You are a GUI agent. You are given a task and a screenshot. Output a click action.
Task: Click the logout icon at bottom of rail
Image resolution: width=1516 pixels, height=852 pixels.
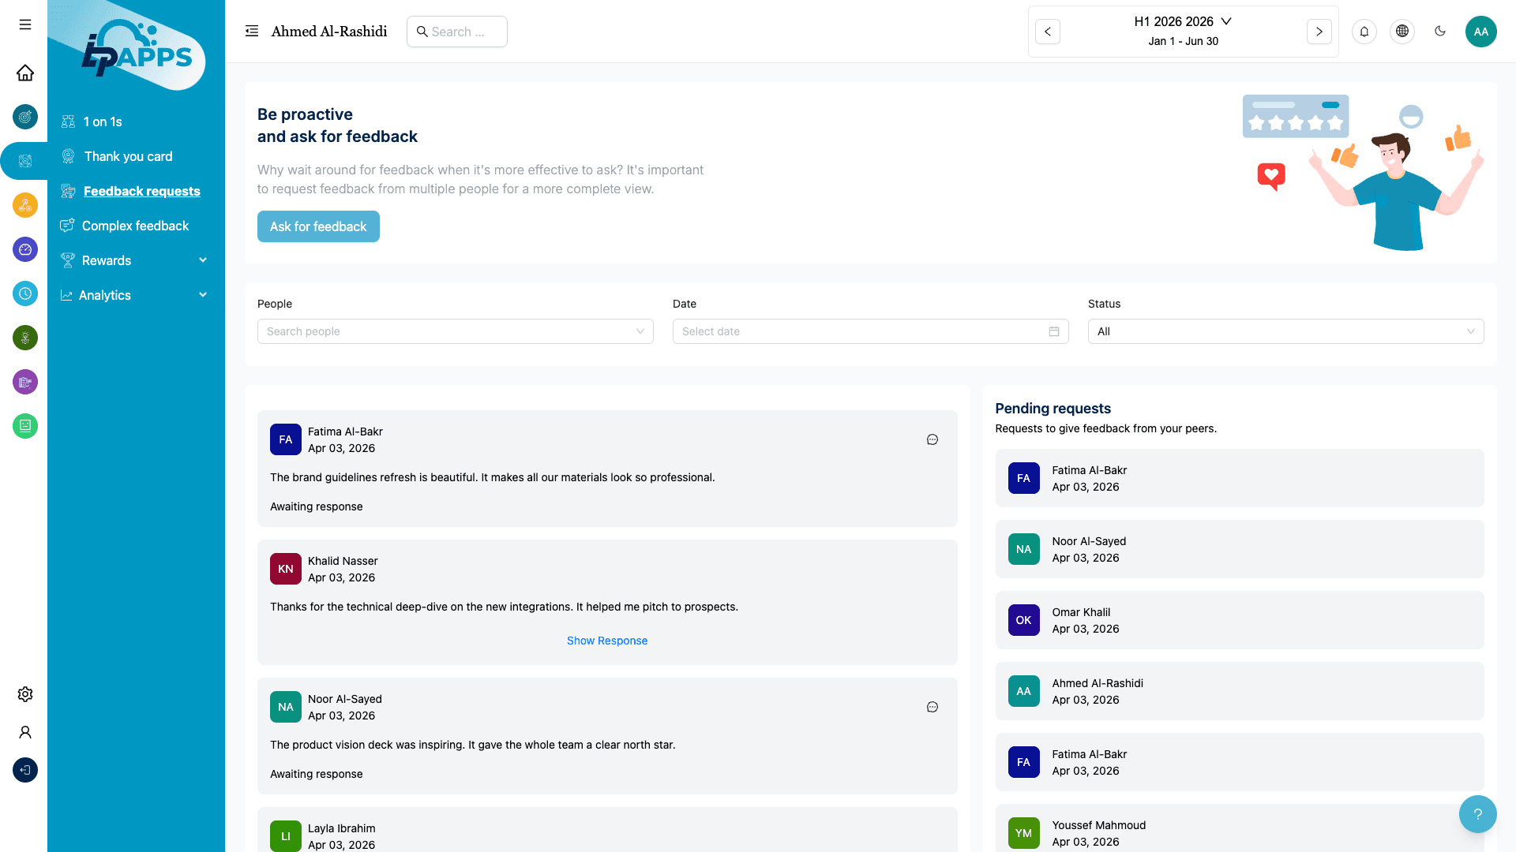(25, 770)
